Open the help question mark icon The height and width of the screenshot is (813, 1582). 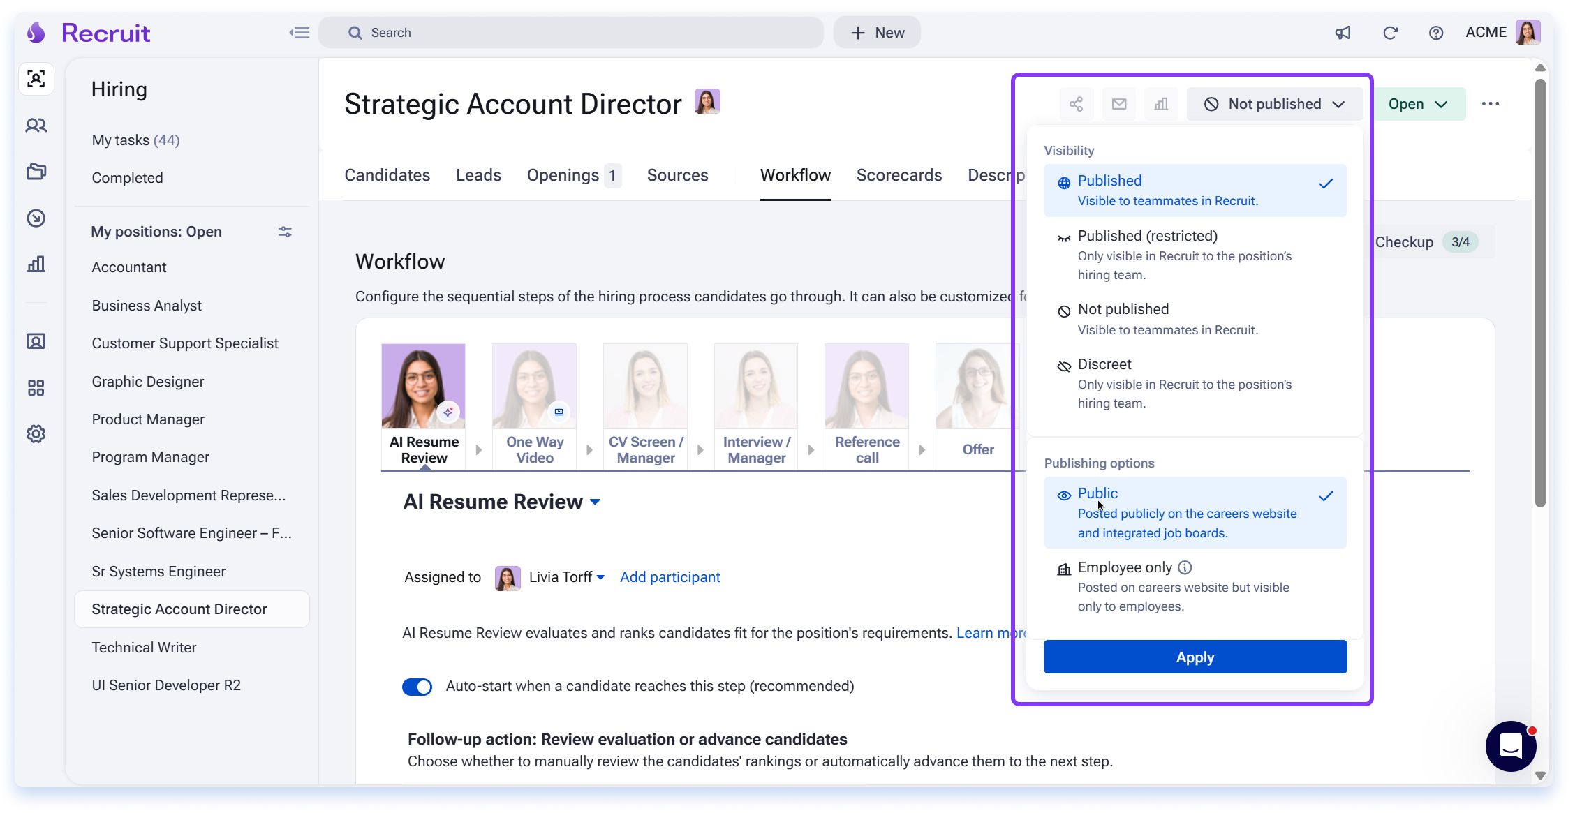[1435, 33]
